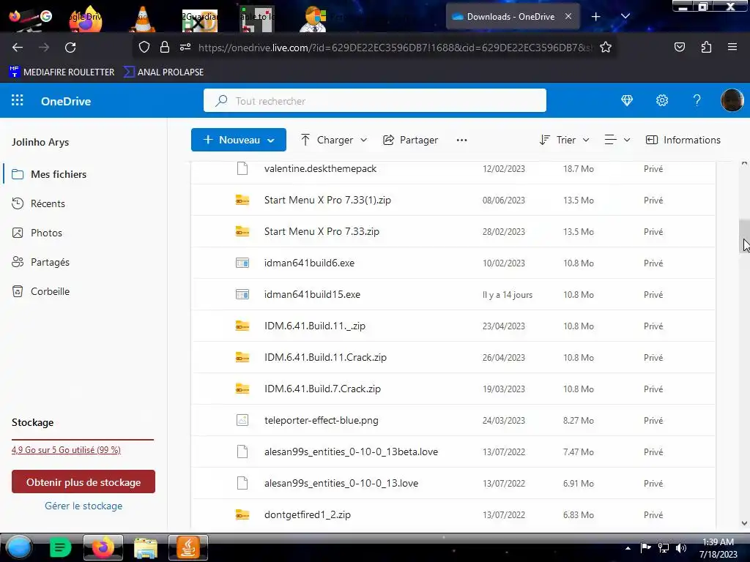Click the image icon of teleporter-effect-blue.png
This screenshot has height=562, width=750.
coord(242,420)
